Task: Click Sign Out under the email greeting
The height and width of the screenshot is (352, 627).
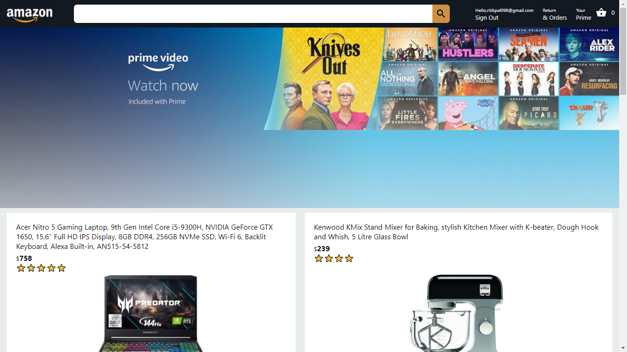Action: (x=487, y=18)
